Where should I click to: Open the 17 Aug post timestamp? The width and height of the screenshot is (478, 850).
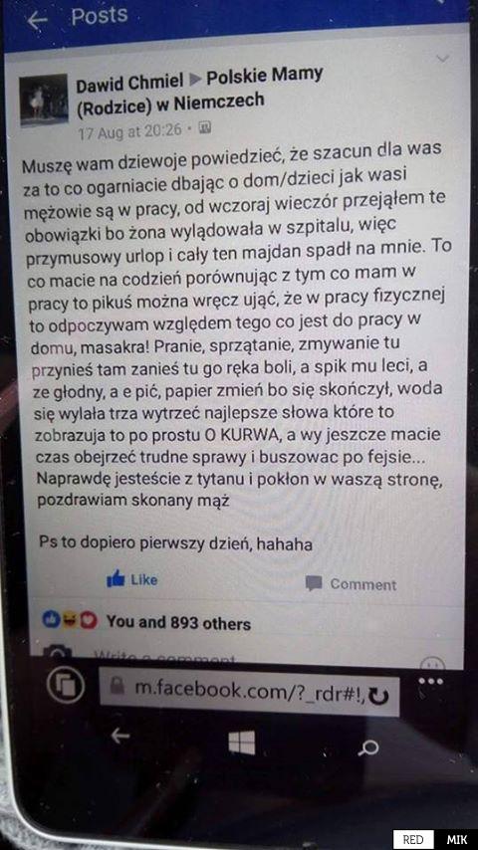coord(129,131)
